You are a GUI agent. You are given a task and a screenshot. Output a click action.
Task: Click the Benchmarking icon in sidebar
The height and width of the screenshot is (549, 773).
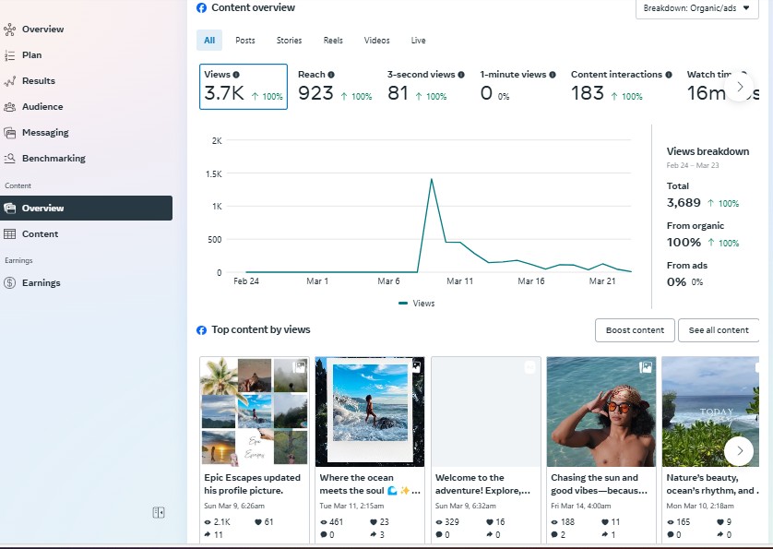click(x=9, y=159)
